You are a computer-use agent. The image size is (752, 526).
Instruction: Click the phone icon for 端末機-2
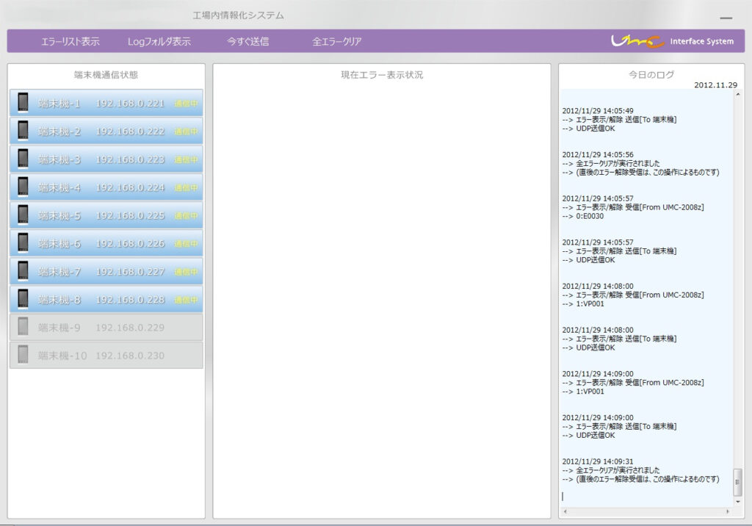click(23, 131)
